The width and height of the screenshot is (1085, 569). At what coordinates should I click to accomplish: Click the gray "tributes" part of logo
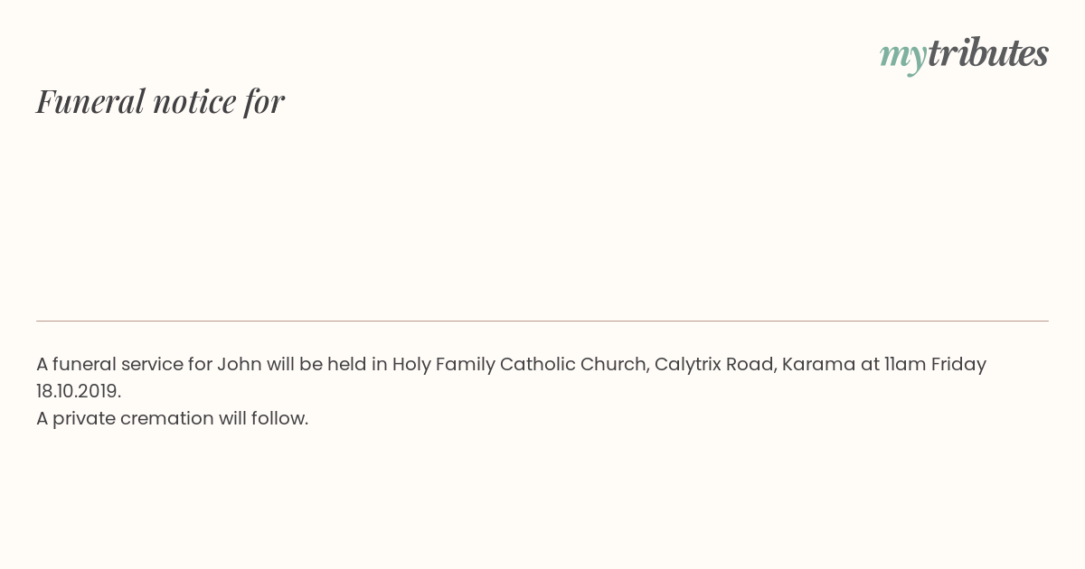988,52
